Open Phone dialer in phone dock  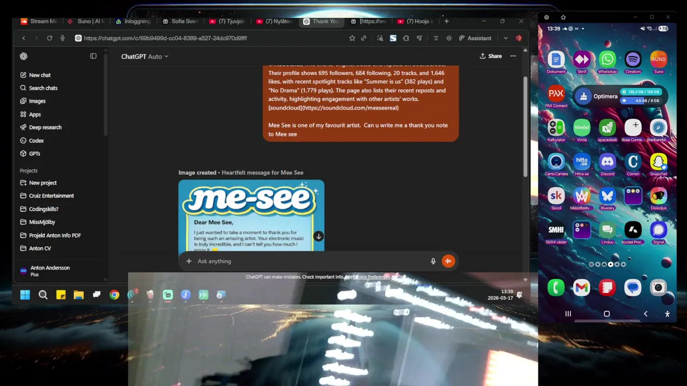pos(556,288)
